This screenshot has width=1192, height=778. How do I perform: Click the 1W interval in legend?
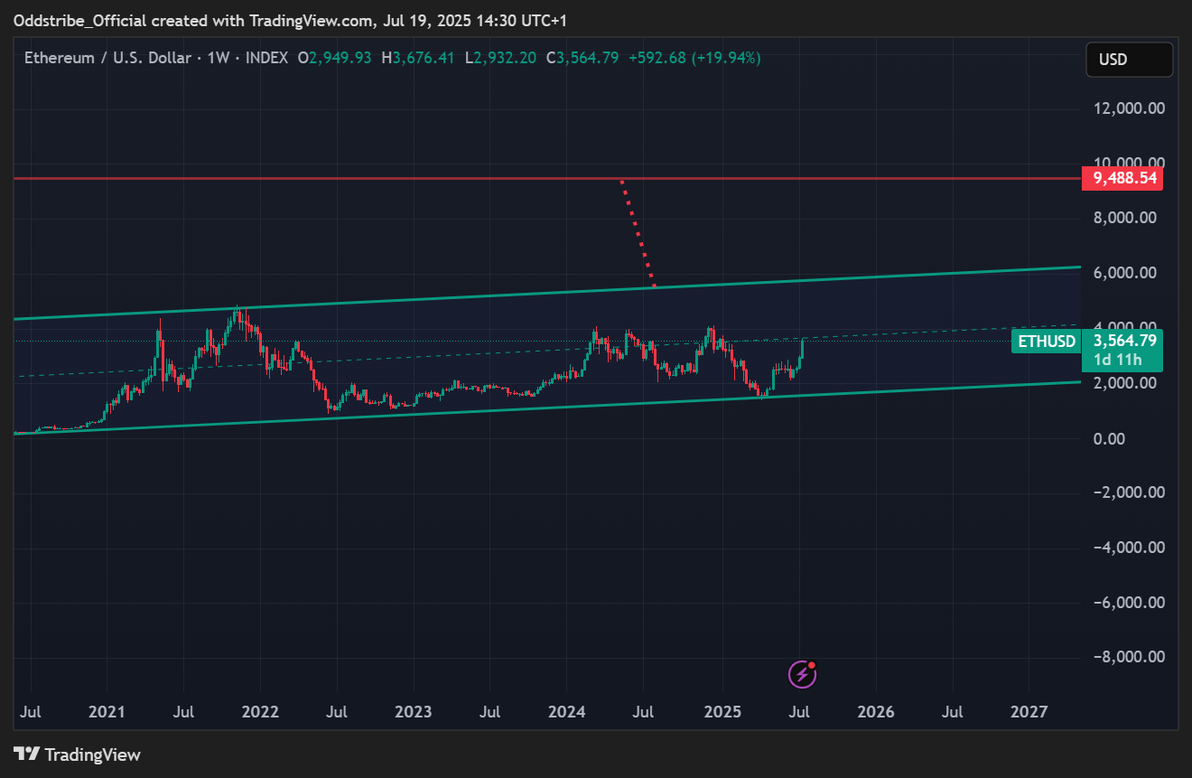[218, 58]
